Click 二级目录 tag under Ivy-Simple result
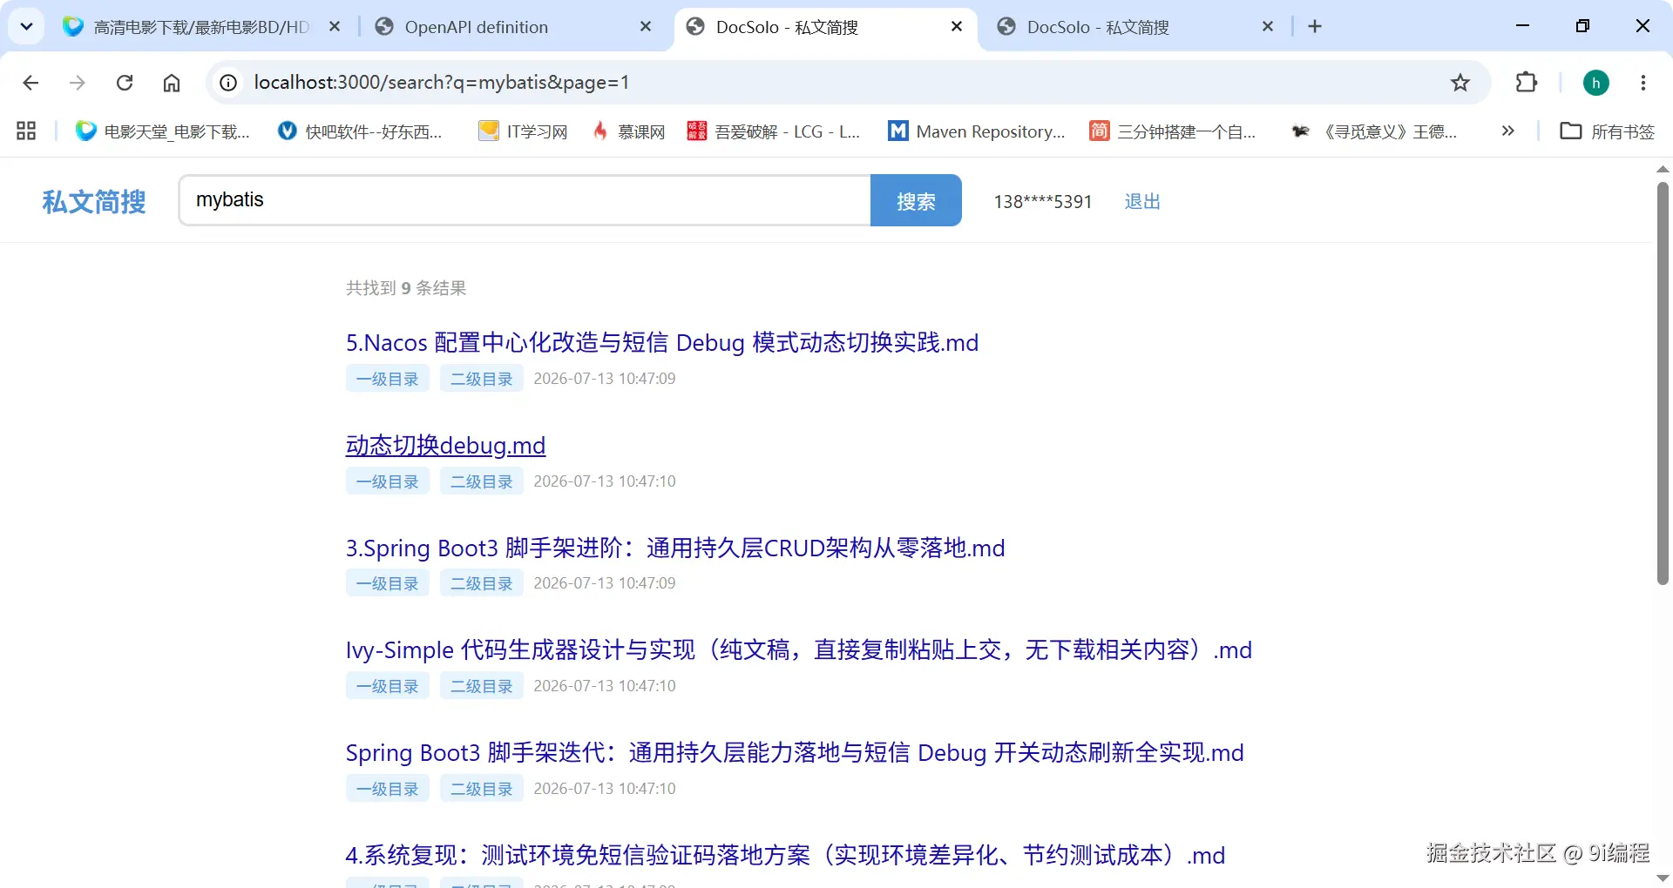 pos(482,686)
